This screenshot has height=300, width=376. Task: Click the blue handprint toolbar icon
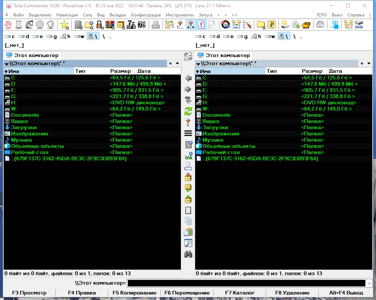click(x=334, y=25)
